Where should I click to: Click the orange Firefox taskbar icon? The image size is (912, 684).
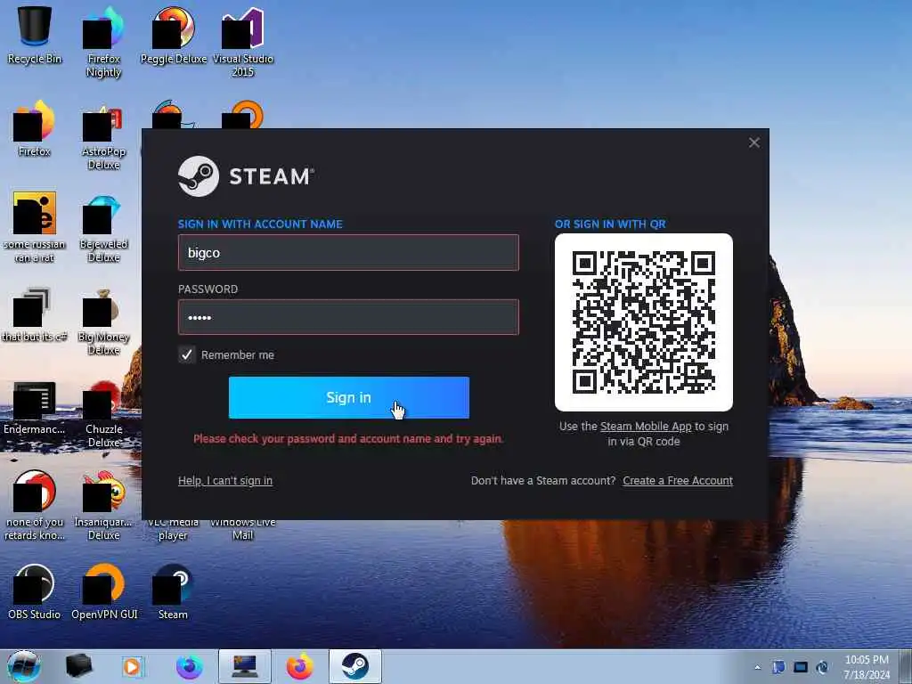tap(299, 666)
